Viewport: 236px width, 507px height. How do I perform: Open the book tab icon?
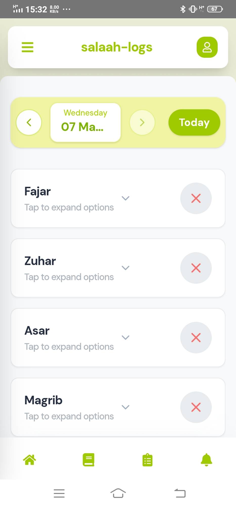coord(89,460)
